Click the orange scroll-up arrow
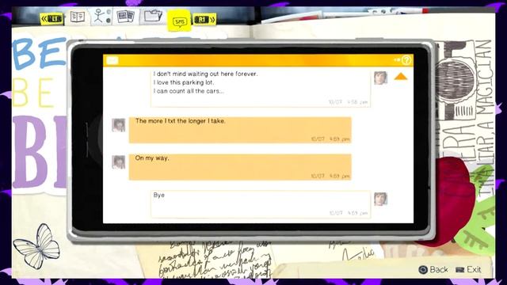This screenshot has height=285, width=507. tap(400, 77)
